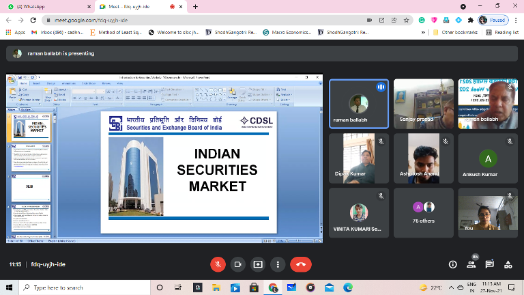Select Dipak Kumar video tile
The image size is (524, 295).
click(359, 158)
